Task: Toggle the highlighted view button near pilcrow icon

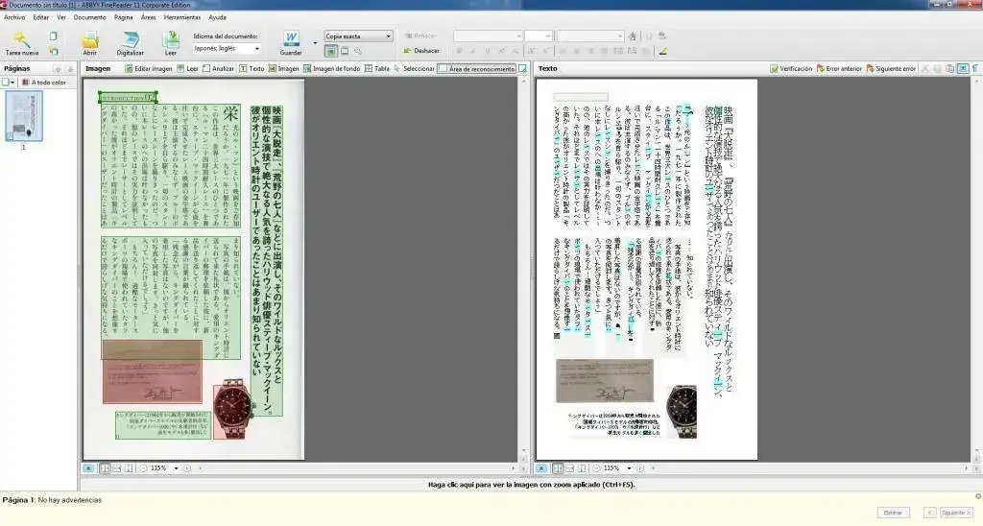Action: coord(963,68)
